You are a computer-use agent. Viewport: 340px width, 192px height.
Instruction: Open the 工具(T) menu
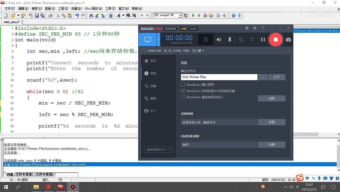110,9
